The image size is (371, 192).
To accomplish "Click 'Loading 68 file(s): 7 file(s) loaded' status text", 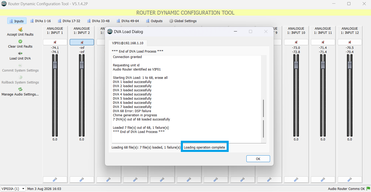I will pyautogui.click(x=146, y=148).
